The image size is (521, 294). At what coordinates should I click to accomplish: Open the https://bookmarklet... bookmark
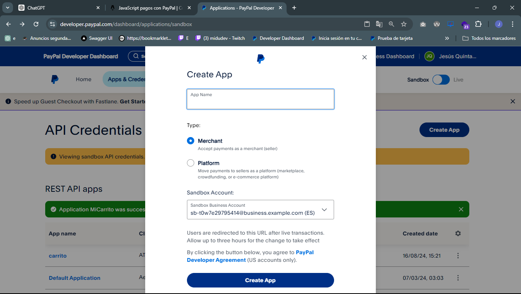(145, 38)
